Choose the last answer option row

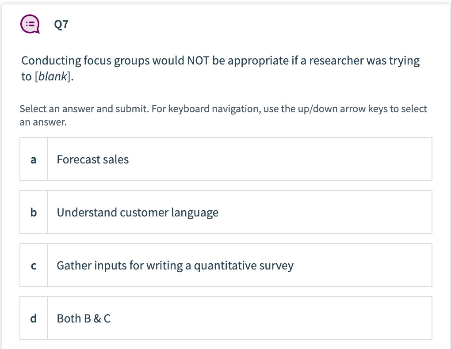point(225,318)
